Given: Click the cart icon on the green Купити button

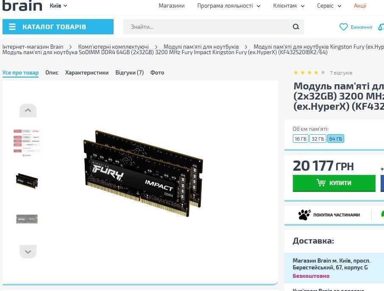Looking at the screenshot, I should pyautogui.click(x=321, y=183).
